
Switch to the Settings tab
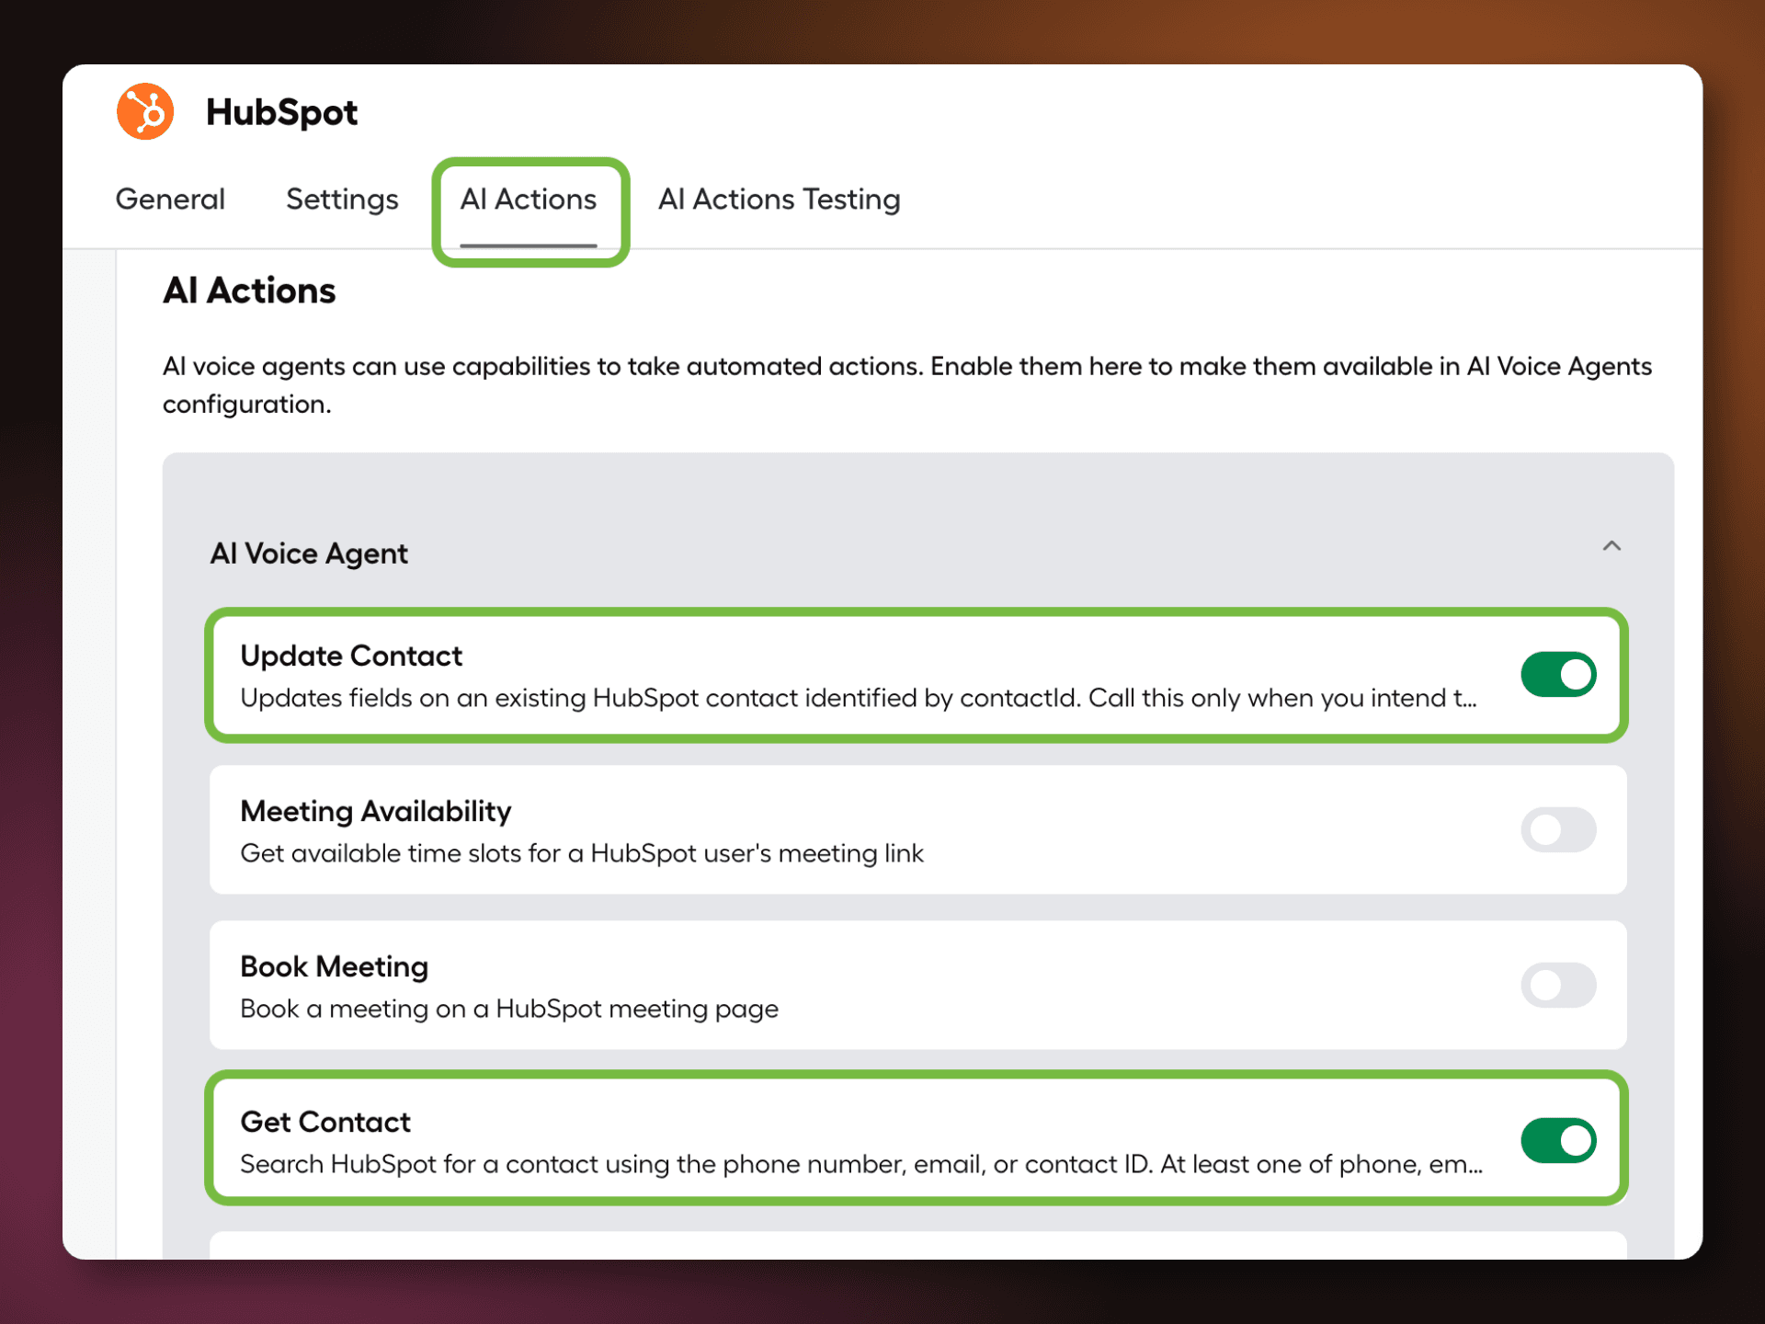click(x=342, y=200)
